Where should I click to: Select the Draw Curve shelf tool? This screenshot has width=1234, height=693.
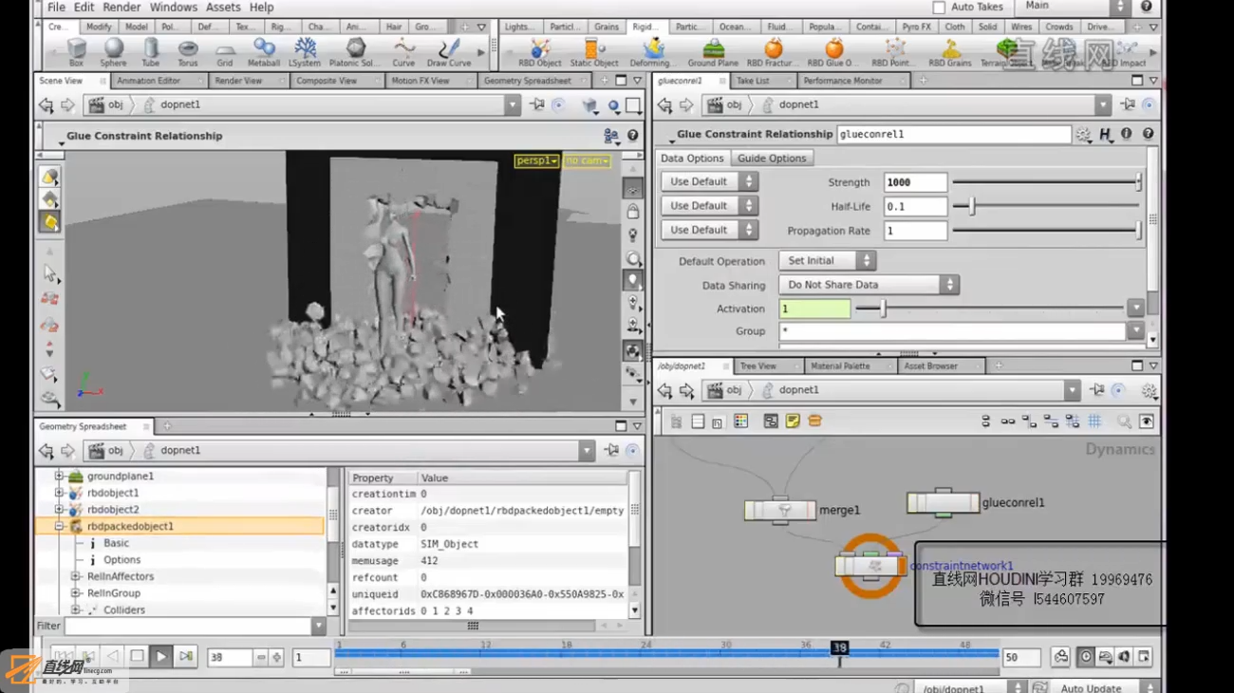pos(449,52)
